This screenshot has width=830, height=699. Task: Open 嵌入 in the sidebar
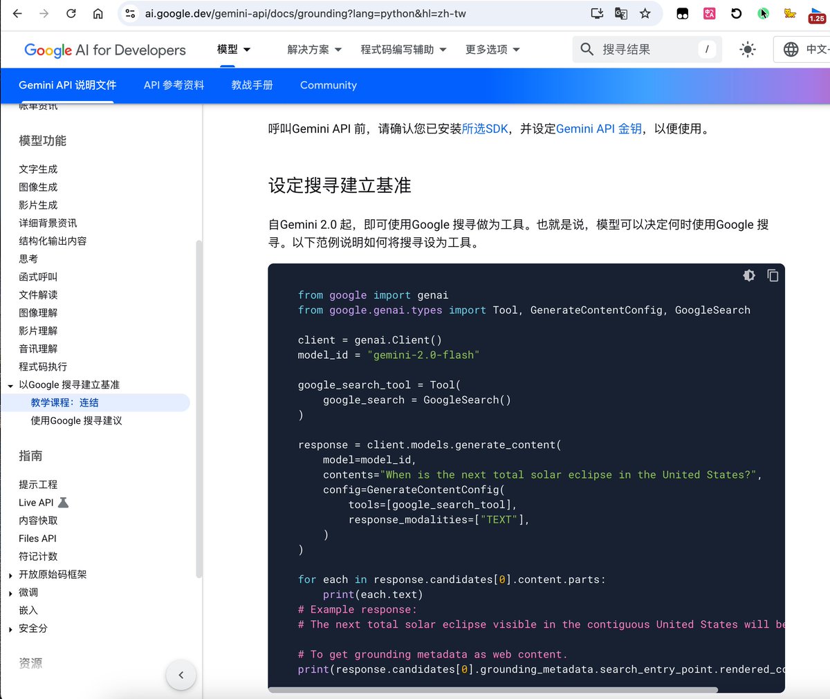point(28,610)
